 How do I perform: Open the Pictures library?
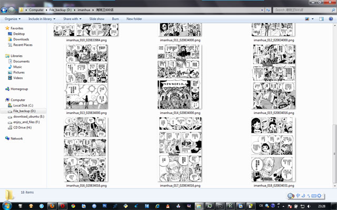[19, 72]
